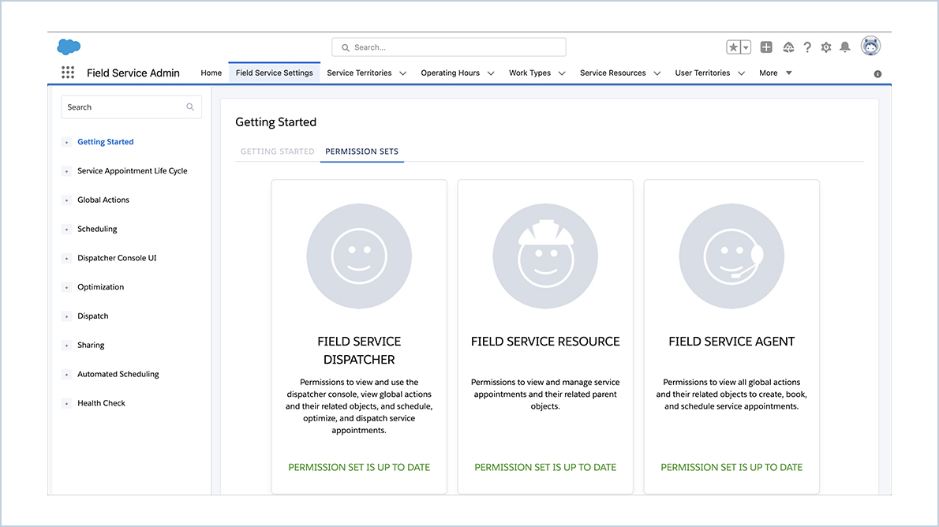Image resolution: width=939 pixels, height=527 pixels.
Task: Click the favorites star icon
Action: [x=735, y=47]
